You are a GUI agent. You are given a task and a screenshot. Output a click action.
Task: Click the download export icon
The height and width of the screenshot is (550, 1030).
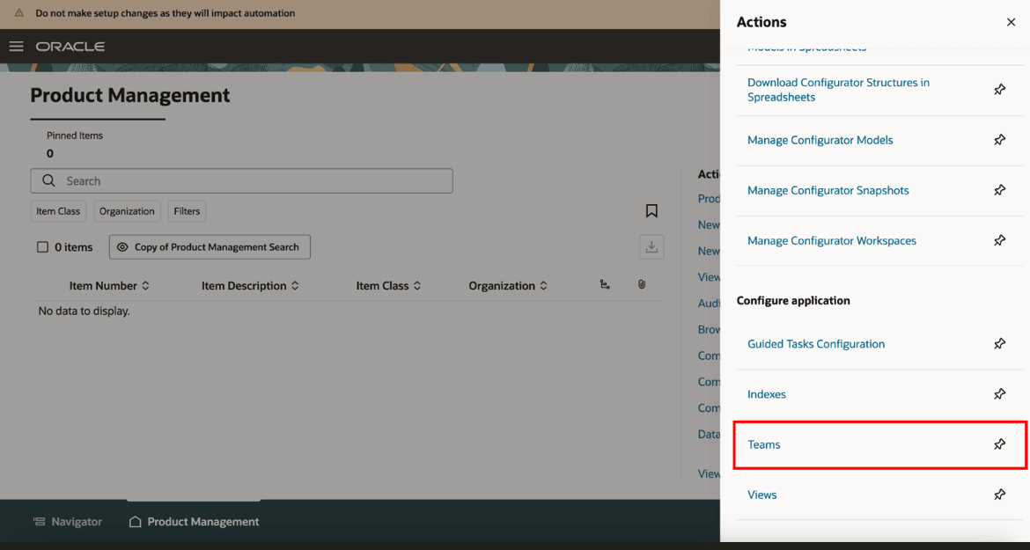651,246
